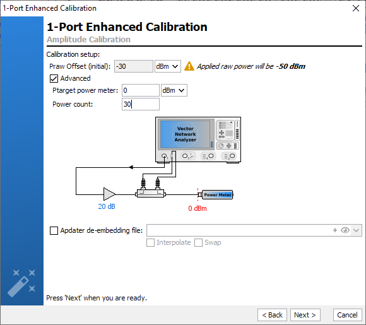The image size is (366, 325).
Task: Uncheck the Advanced checkbox
Action: point(54,78)
